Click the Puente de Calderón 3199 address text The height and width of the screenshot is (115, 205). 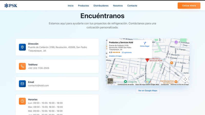[57, 49]
